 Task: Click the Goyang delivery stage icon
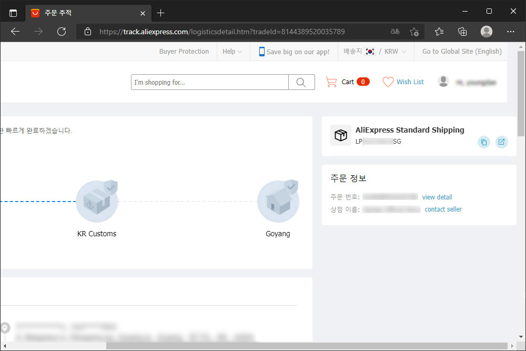click(278, 202)
